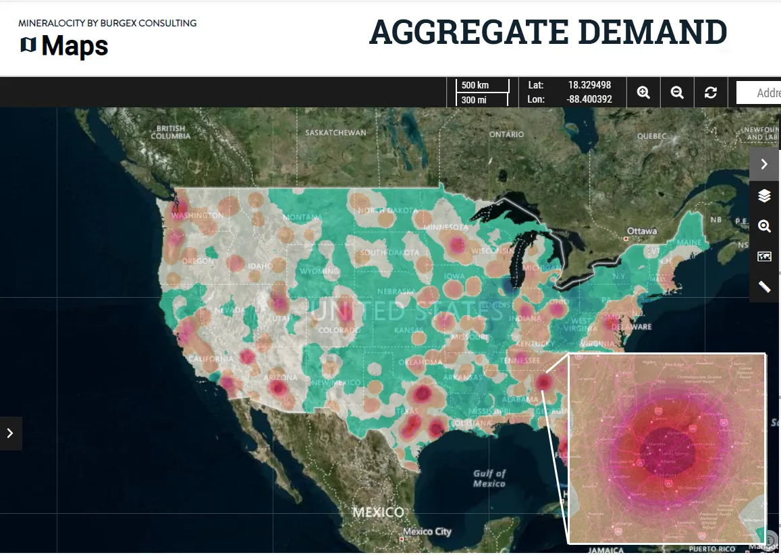Screen dimensions: 781x555
Task: Click the zoom out magnifier button
Action: [677, 92]
